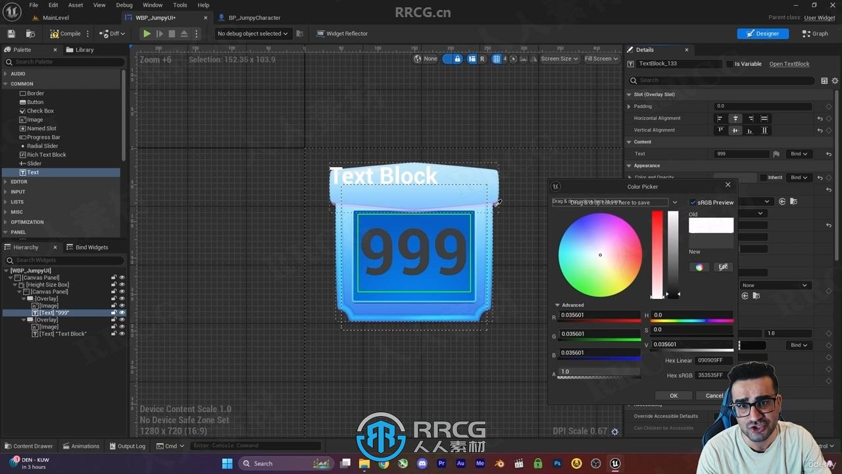Compile the widget blueprint
Screen dimensions: 842x474
[66, 34]
